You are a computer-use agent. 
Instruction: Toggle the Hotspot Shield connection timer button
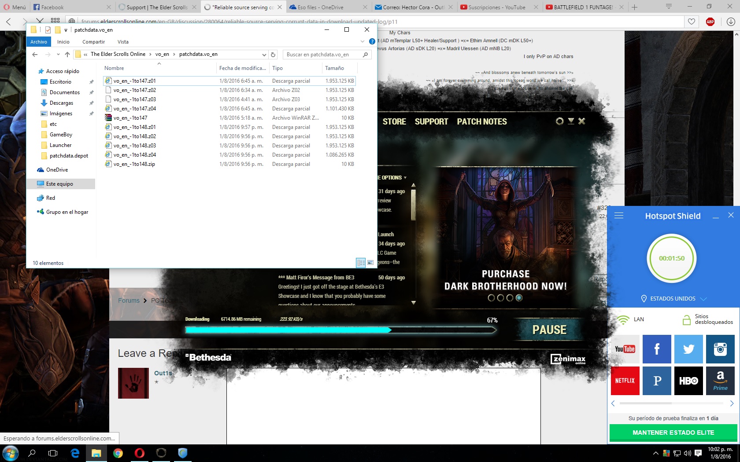672,258
